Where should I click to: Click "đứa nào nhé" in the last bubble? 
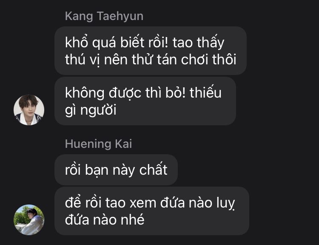click(105, 219)
